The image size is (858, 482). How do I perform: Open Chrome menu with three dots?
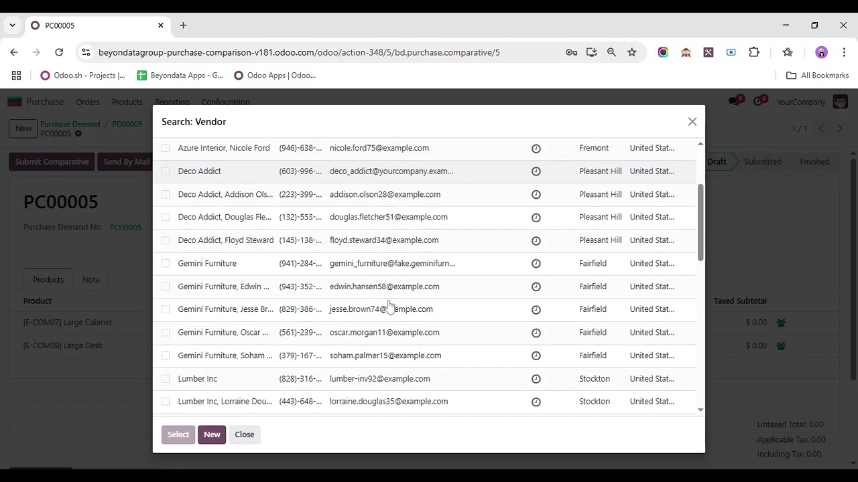pyautogui.click(x=844, y=52)
